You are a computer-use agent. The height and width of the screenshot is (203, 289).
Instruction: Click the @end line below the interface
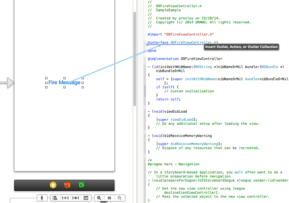pos(152,51)
